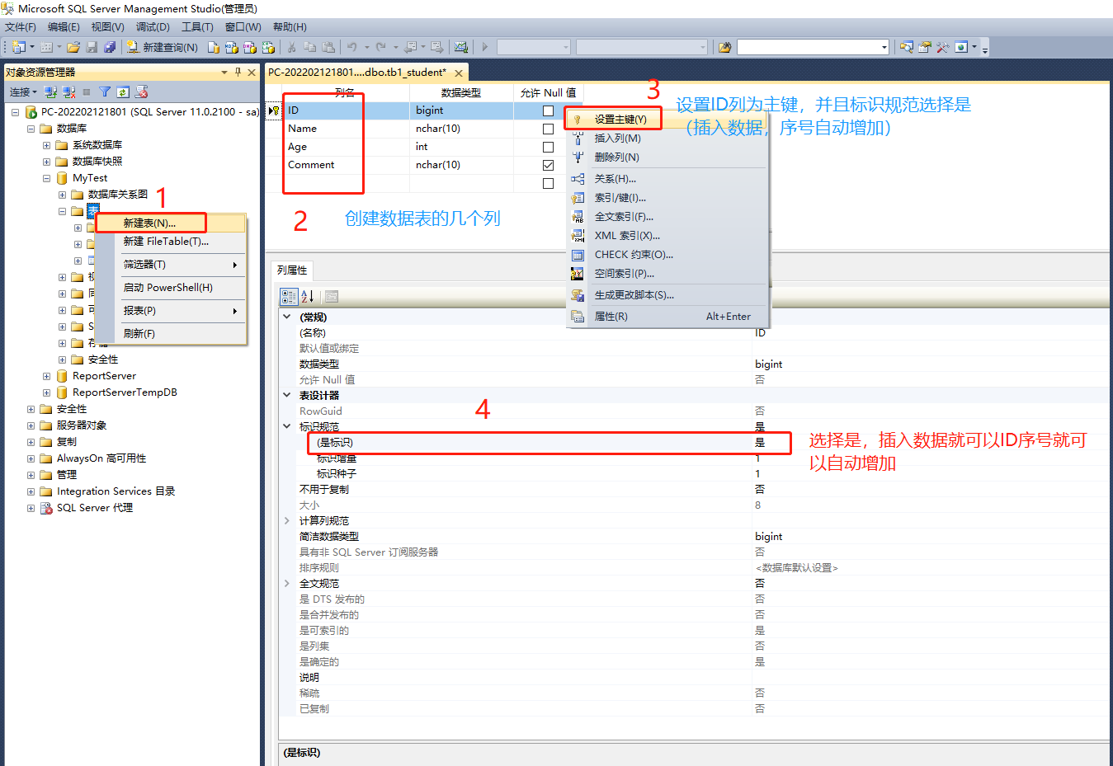1113x766 pixels.
Task: Click the int data type cell
Action: [x=461, y=147]
